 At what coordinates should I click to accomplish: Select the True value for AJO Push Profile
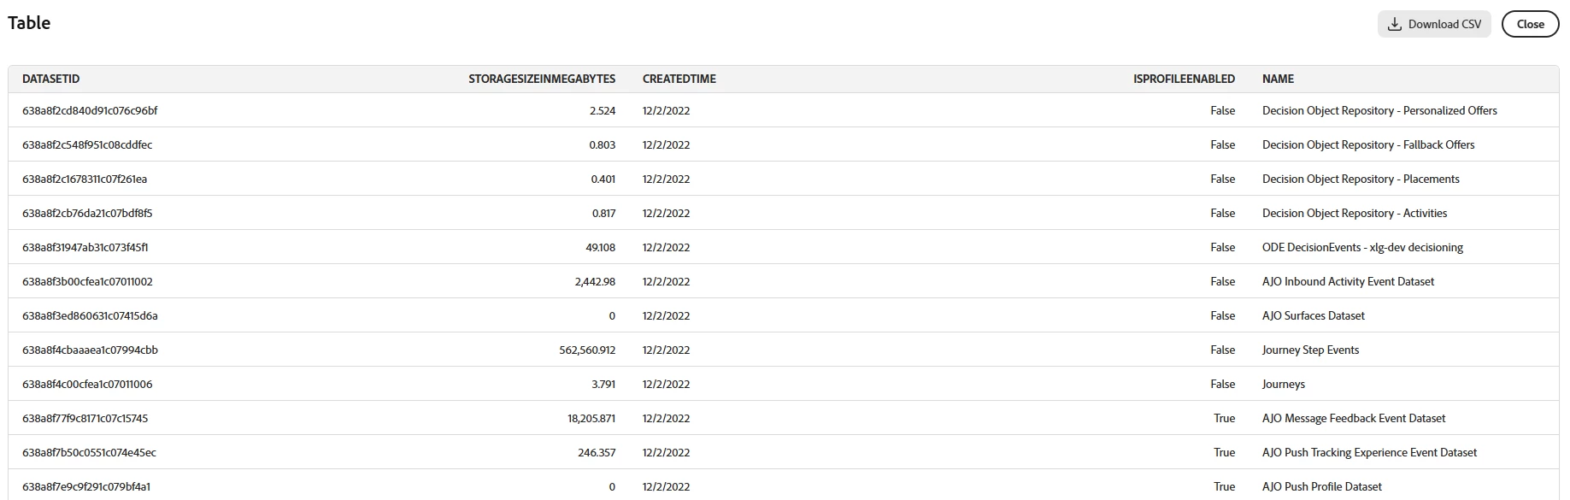coord(1224,486)
